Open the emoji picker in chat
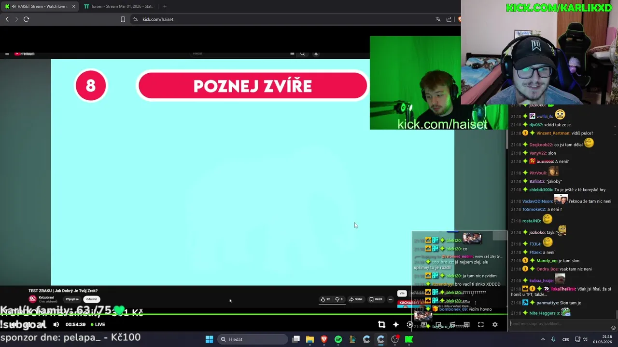Viewport: 618px width, 347px height. 613,328
